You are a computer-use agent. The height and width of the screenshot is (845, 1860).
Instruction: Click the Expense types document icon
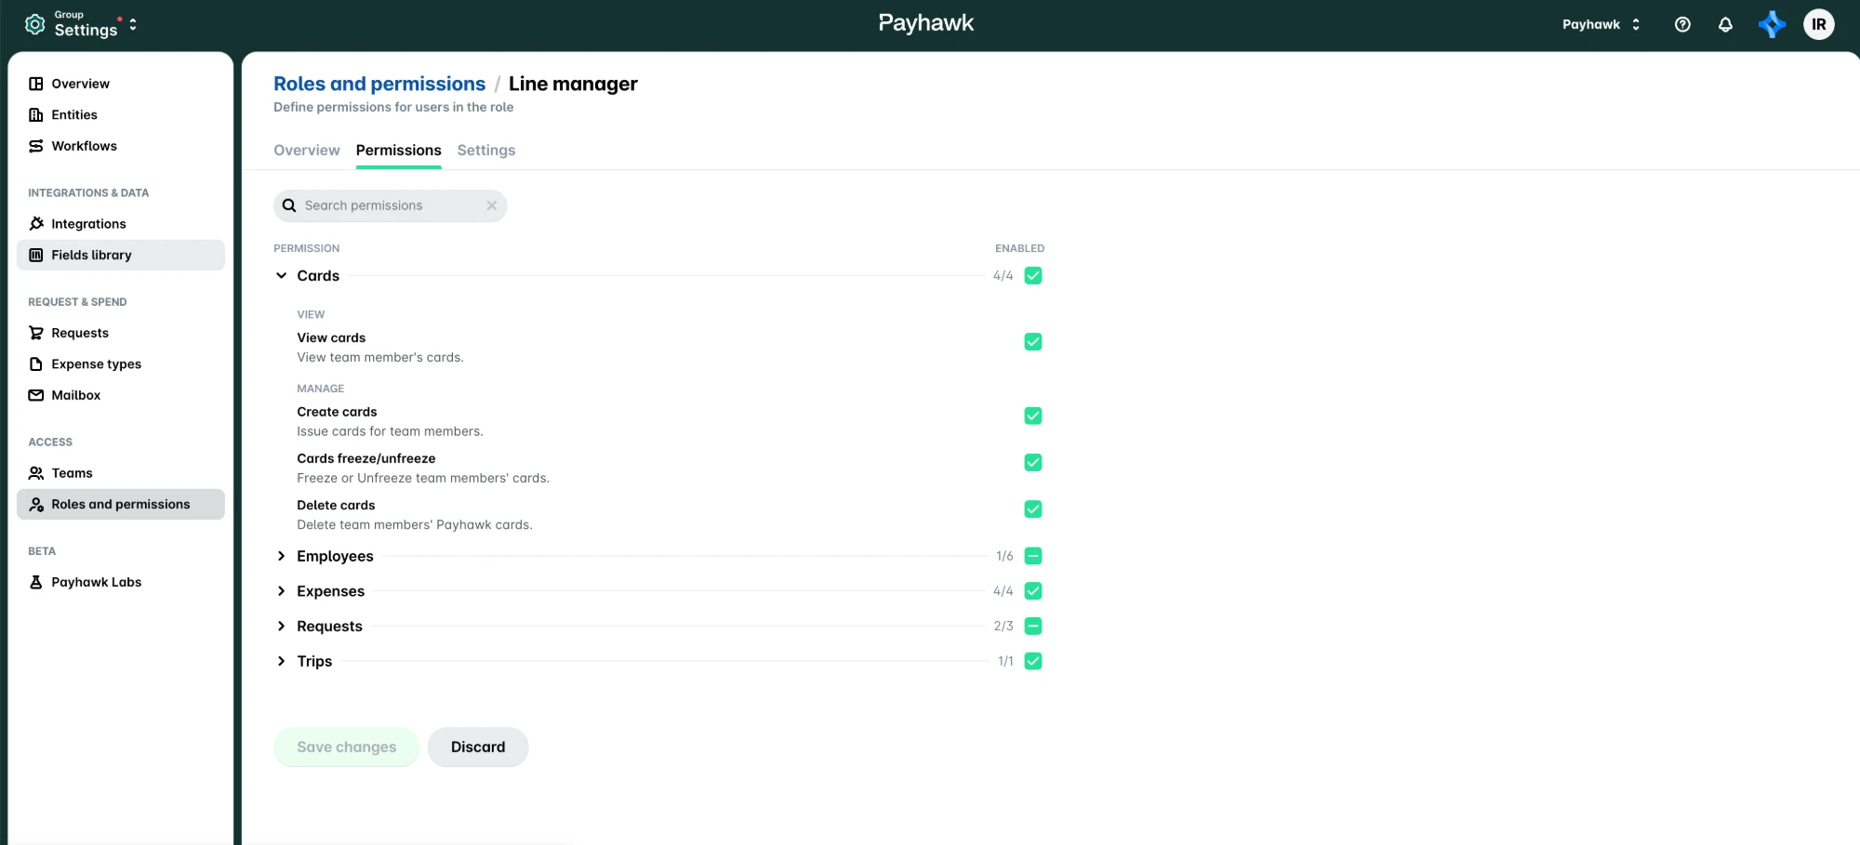36,364
